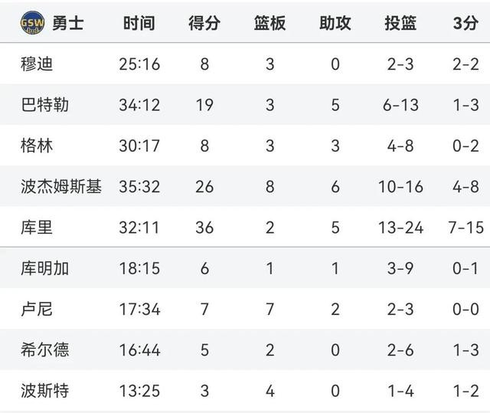Open the 勇士 team name header

coord(68,23)
